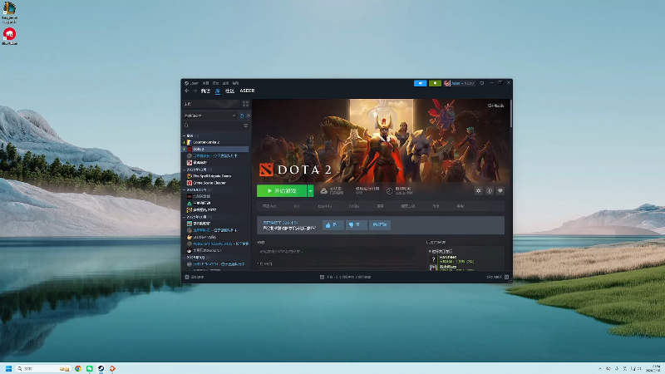The width and height of the screenshot is (665, 374).
Task: Select Counter-Strike 2 in library list
Action: (206, 142)
